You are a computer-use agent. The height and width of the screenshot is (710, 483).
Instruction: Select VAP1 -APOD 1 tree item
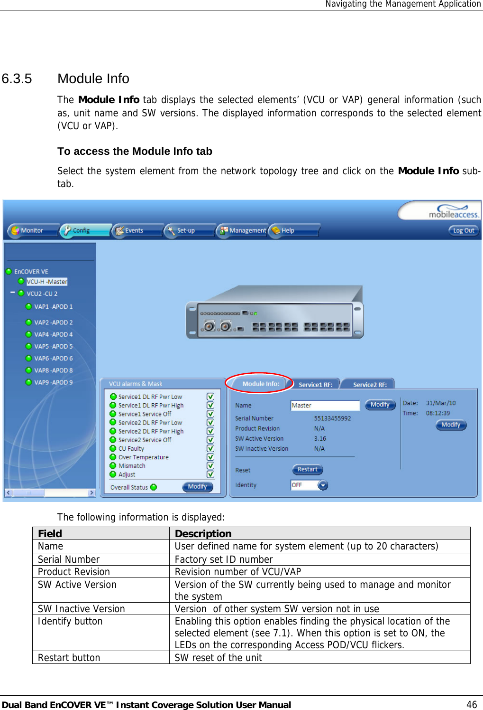(54, 307)
